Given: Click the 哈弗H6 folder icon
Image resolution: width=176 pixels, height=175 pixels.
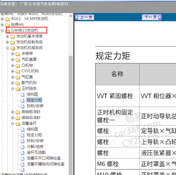Looking at the screenshot, I should click(x=7, y=25).
